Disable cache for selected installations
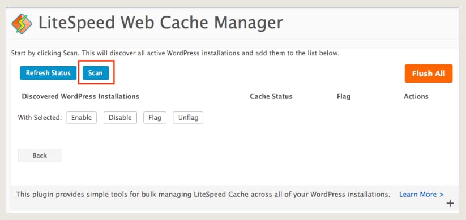This screenshot has width=466, height=220. pos(120,118)
